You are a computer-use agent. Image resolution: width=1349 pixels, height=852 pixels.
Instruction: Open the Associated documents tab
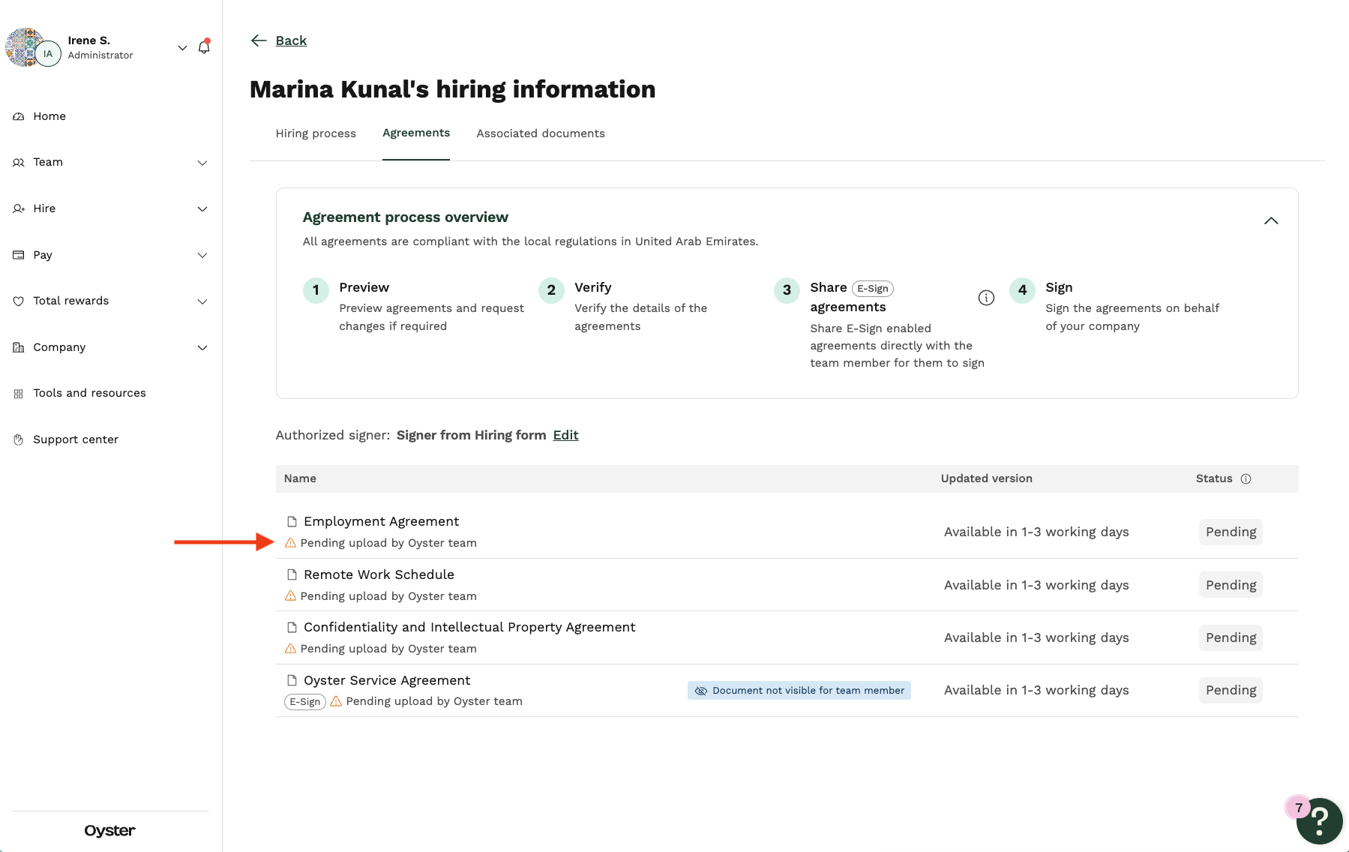tap(541, 133)
